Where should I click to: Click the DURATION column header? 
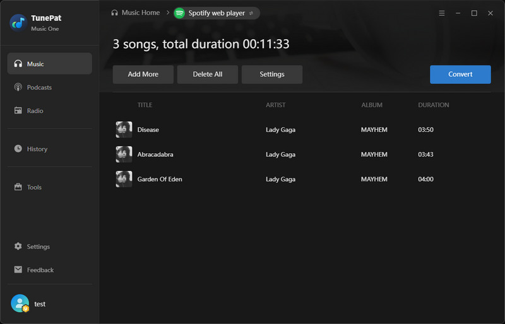pyautogui.click(x=434, y=105)
